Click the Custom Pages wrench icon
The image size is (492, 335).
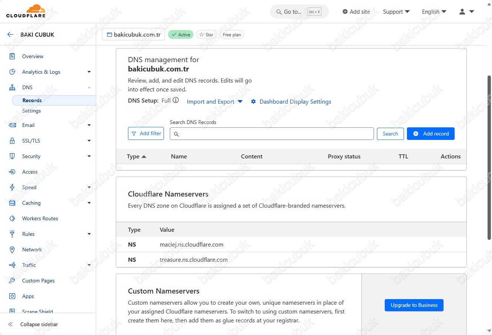click(x=12, y=281)
